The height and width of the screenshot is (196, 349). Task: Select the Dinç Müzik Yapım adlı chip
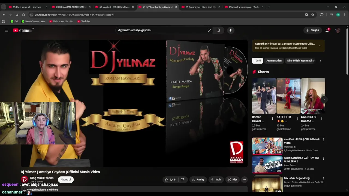[x=301, y=61]
